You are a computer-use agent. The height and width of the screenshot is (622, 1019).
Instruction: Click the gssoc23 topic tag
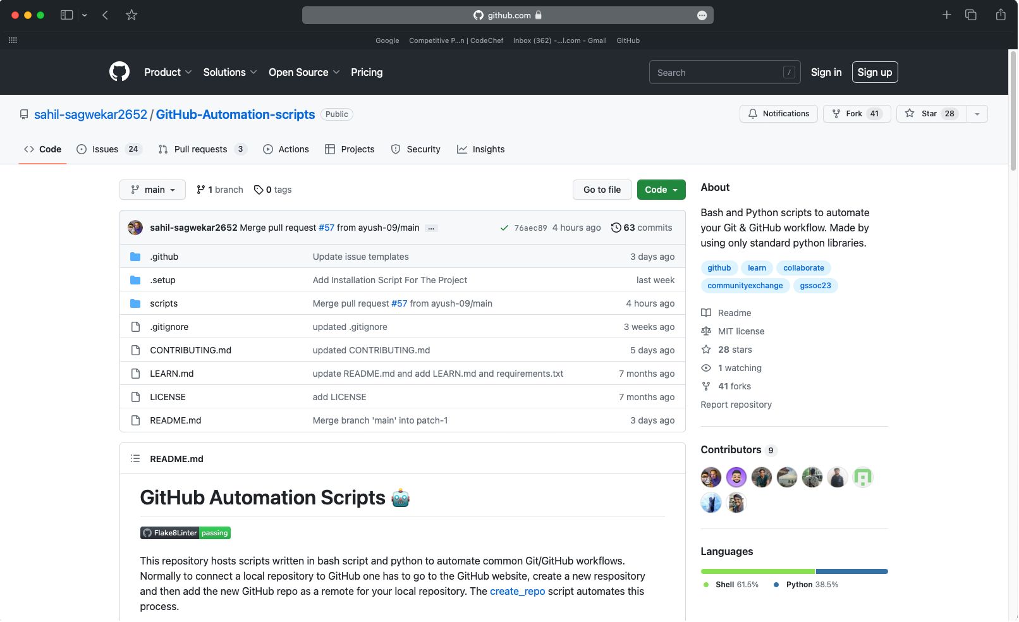815,286
